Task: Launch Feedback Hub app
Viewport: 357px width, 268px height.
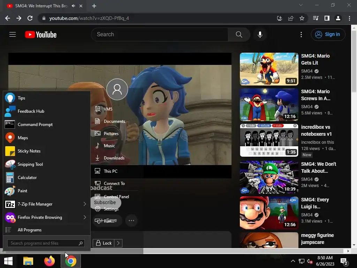Action: 47,111
